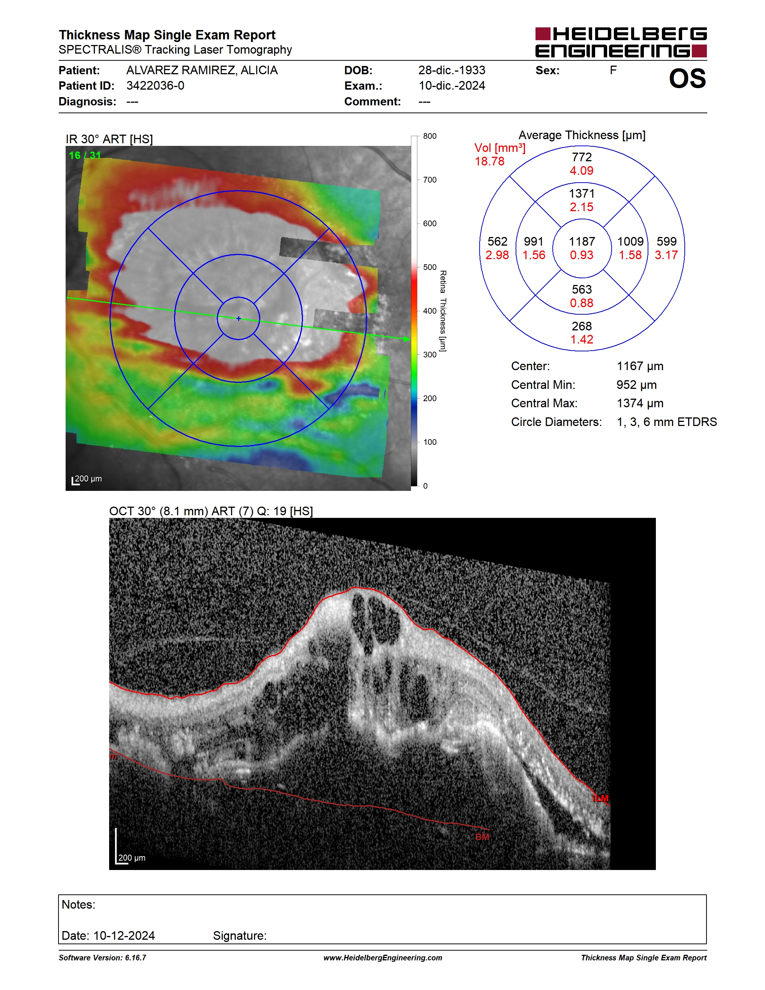Viewport: 765px width, 990px height.
Task: Click the center cross of the ETDRS grid
Action: [x=239, y=319]
